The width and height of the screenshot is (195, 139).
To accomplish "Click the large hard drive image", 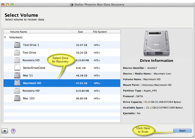I will [x=156, y=43].
